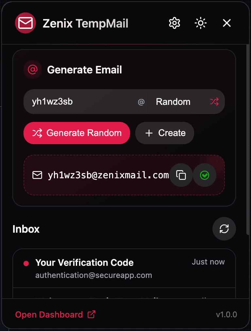Viewport: 251px width, 331px height.
Task: Click the Create button
Action: (x=165, y=133)
